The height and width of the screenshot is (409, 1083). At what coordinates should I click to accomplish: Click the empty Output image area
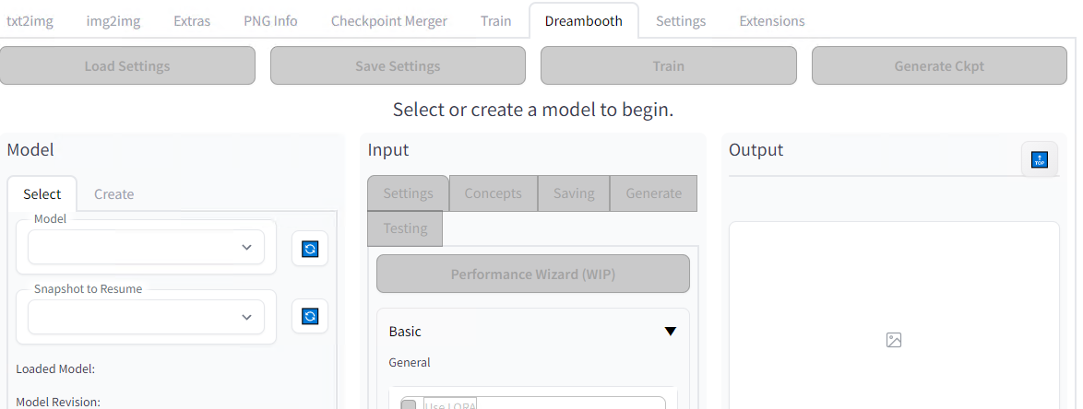coord(894,315)
